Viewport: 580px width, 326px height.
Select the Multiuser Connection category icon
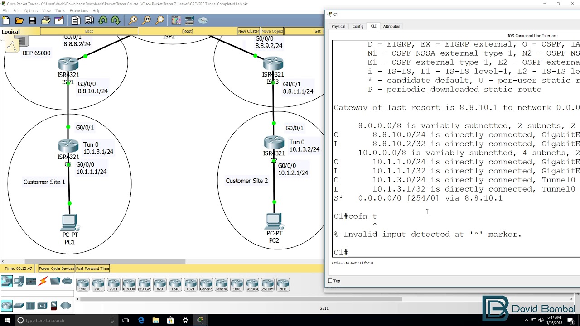(x=67, y=282)
